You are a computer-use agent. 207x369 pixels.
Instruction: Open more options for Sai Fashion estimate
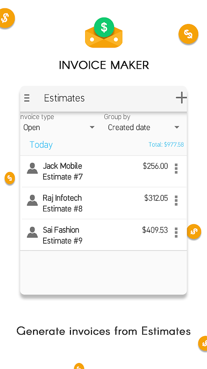[x=176, y=232]
